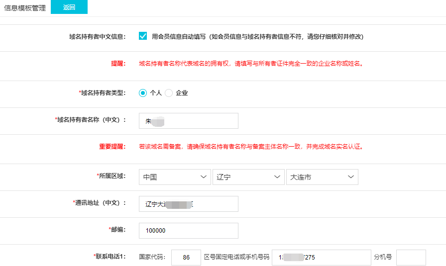Click the 返回 button
This screenshot has width=446, height=266.
coord(69,7)
